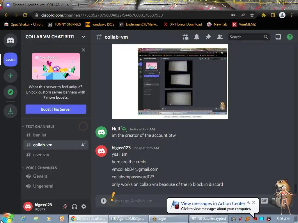Open saved password key icon
This screenshot has width=298, height=223.
pos(233,15)
